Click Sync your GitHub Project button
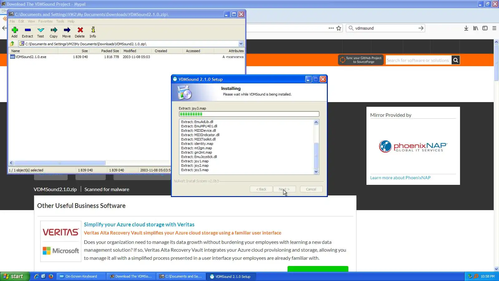This screenshot has width=499, height=281. [361, 60]
